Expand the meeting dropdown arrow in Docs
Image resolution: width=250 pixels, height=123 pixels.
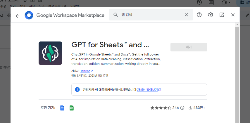[230, 2]
